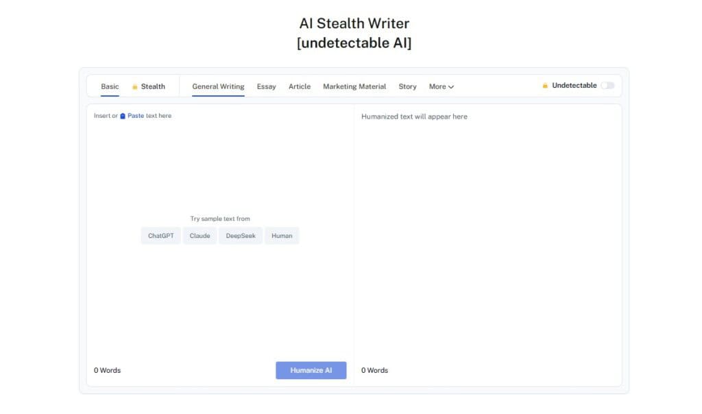Open the Article tab

pyautogui.click(x=299, y=87)
